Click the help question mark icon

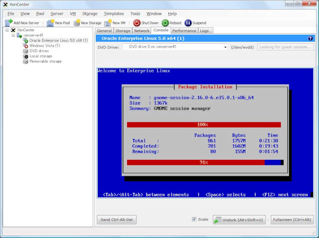(x=310, y=38)
